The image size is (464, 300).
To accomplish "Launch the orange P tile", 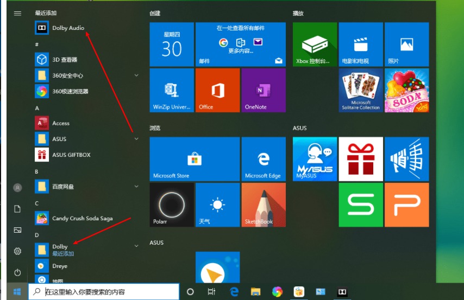I will (x=406, y=205).
